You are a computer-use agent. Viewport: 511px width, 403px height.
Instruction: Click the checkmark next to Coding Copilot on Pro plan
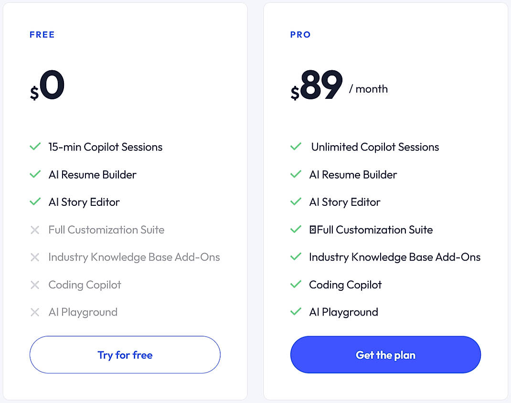point(296,285)
